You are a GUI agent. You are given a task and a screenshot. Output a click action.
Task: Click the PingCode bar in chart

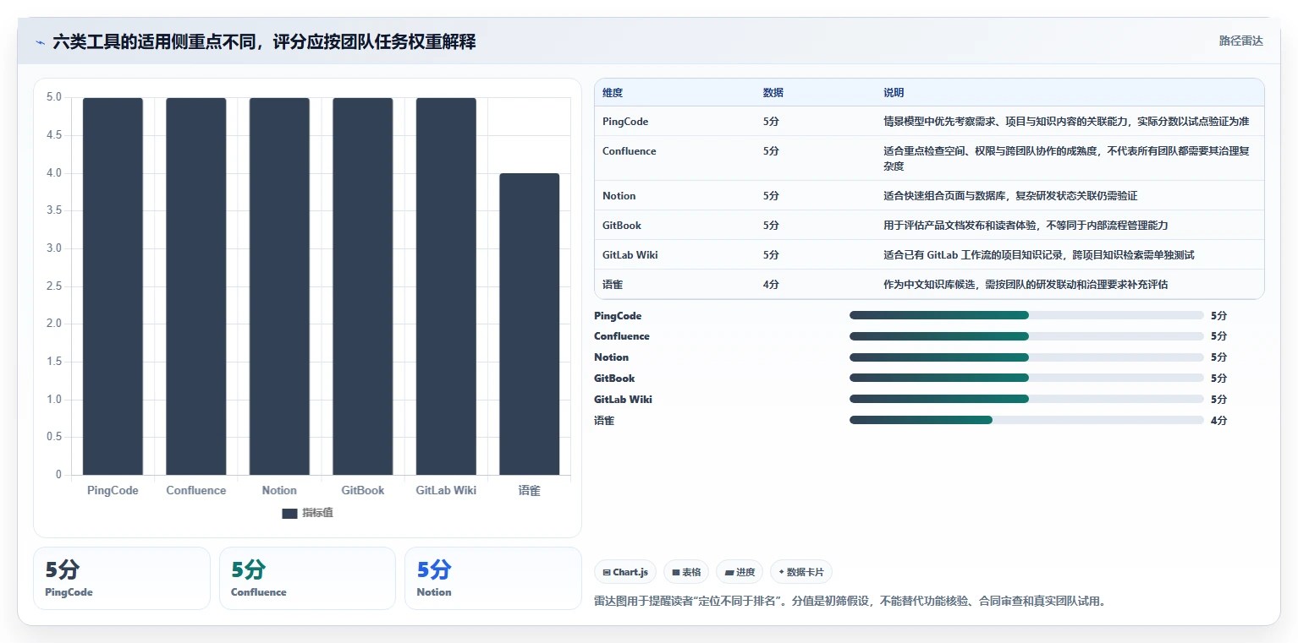pos(113,286)
